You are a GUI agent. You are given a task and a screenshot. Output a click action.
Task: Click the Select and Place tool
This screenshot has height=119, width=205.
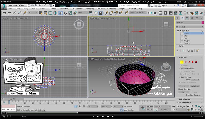(x=75, y=13)
